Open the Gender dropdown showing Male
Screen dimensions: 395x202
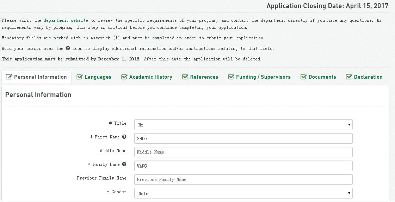pos(243,193)
